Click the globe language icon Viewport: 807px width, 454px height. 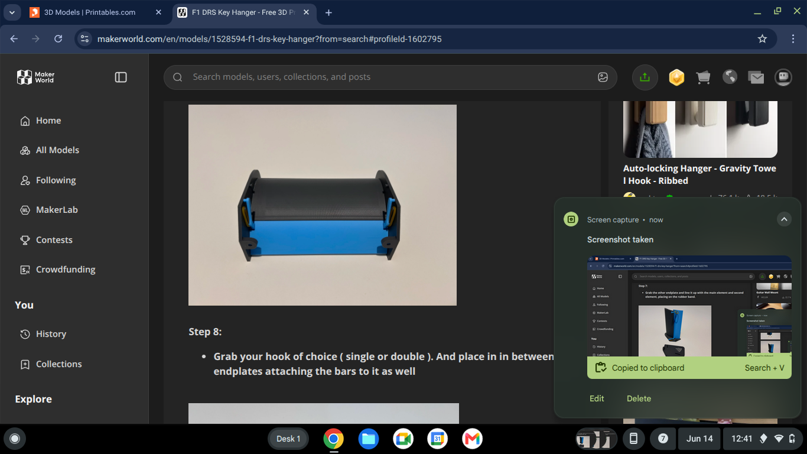730,77
